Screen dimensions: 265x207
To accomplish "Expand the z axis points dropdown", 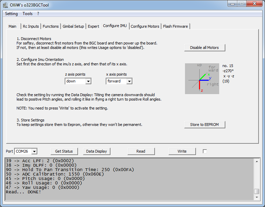I will pyautogui.click(x=88, y=81).
